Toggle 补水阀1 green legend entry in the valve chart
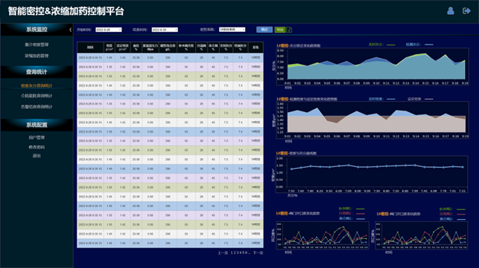Screen dimensions: 479x268 pyautogui.click(x=352, y=209)
